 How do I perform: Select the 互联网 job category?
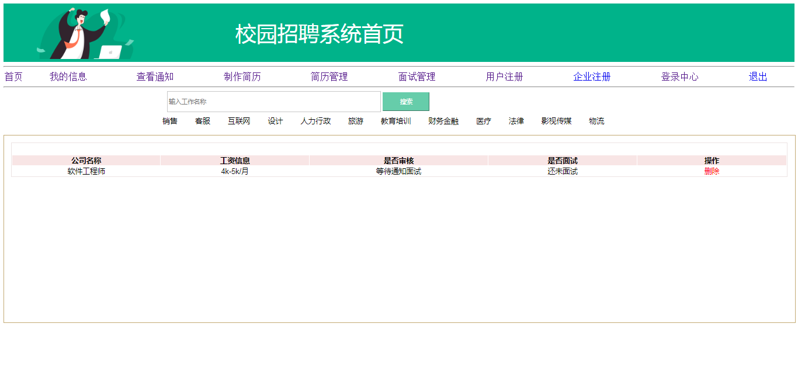click(239, 121)
